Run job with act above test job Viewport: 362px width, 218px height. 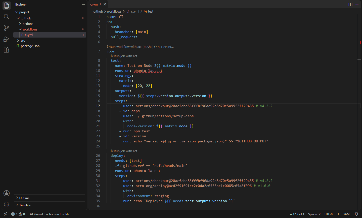pyautogui.click(x=124, y=56)
